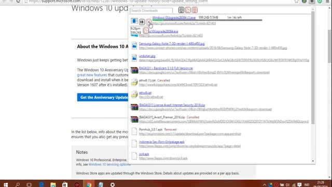The height and width of the screenshot is (187, 332).
Task: Visit the docs.google.com URL under Bandicam entry
Action: [204, 73]
